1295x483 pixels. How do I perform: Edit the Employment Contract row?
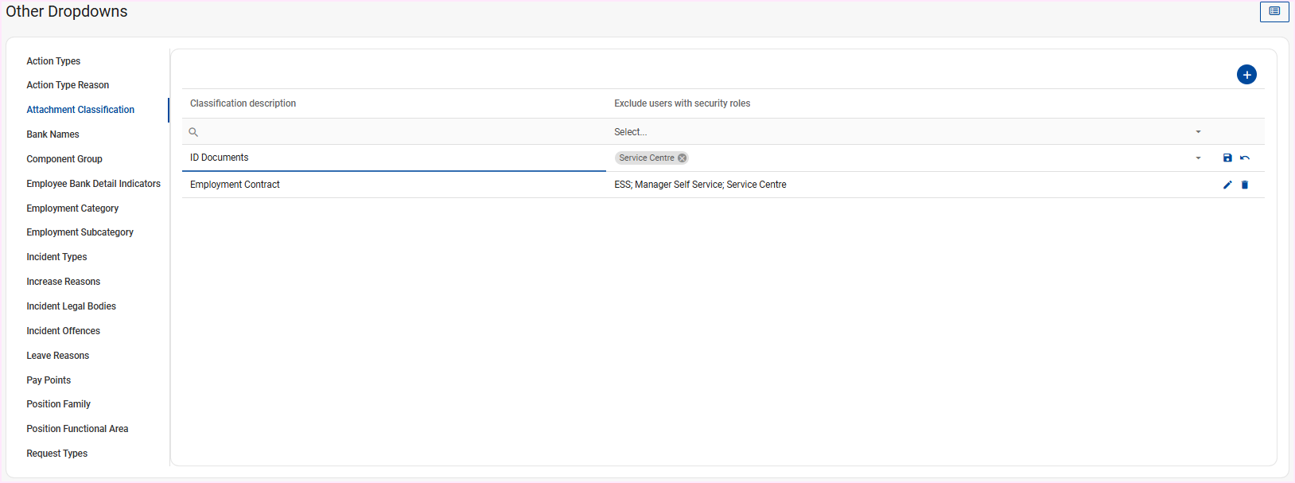1227,185
